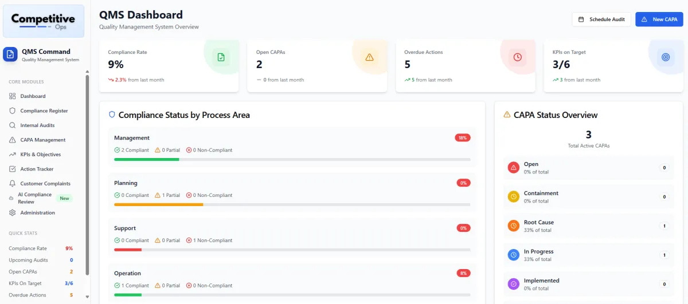Click the yellow Containment status icon
The height and width of the screenshot is (304, 688).
(x=514, y=197)
